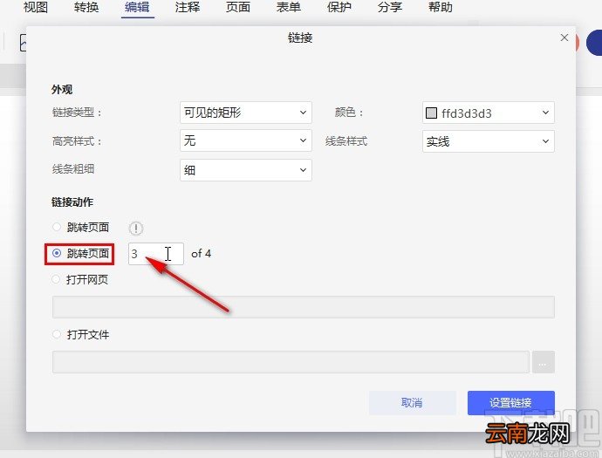The image size is (602, 458).
Task: Click the gray color swatch ffd3d3d3
Action: click(x=432, y=113)
